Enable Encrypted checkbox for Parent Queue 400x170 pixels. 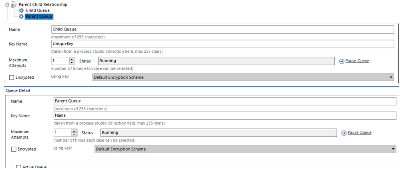14,149
